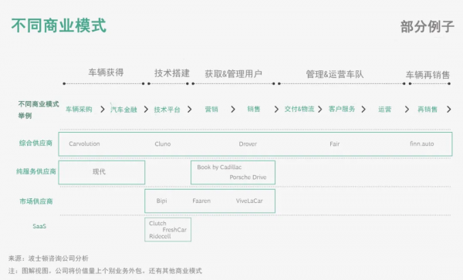Screen dimensions: 463x280
Task: Click the 不同商业模式举例 row label
Action: point(39,110)
